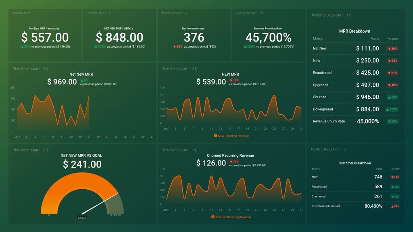Viewport: 413px width, 232px height.
Task: Select the 80,400% Customers Churn Rate value
Action: (373, 206)
